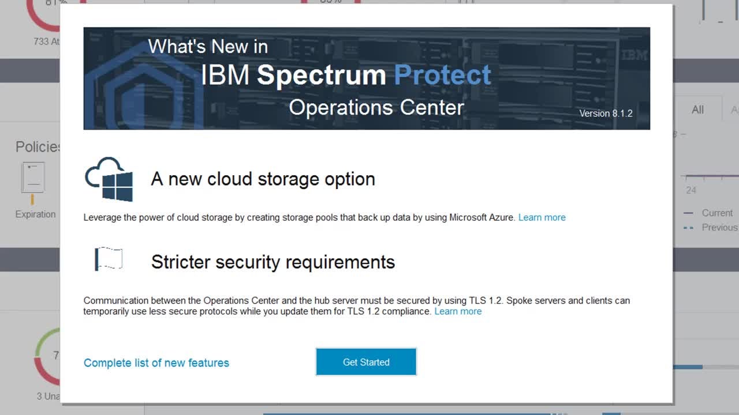Click the flag icon beside stricter security requirements
739x415 pixels.
(109, 259)
